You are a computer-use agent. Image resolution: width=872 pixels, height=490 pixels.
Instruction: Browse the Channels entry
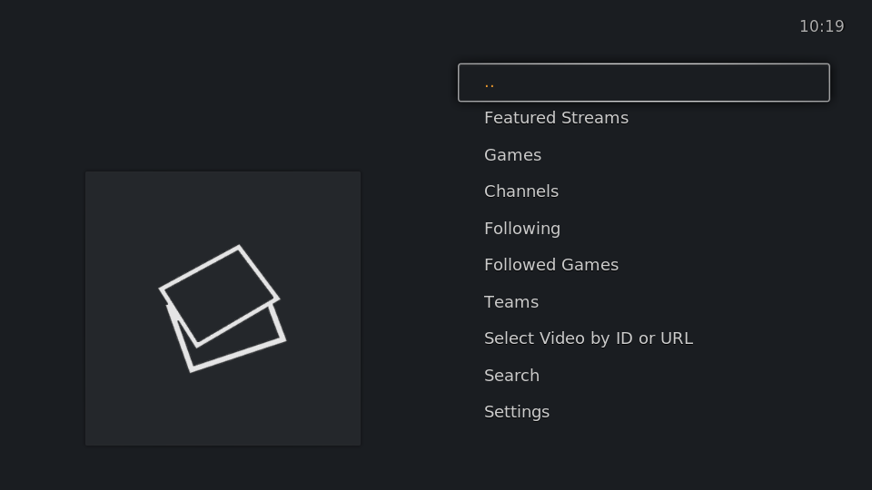[643, 191]
